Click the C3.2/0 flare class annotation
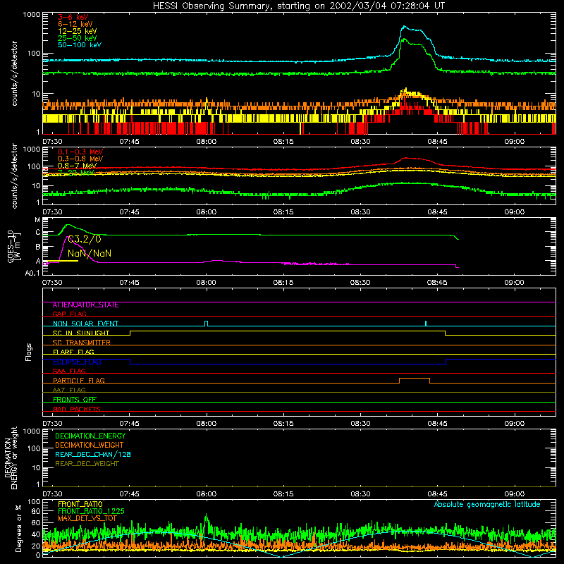 point(85,239)
